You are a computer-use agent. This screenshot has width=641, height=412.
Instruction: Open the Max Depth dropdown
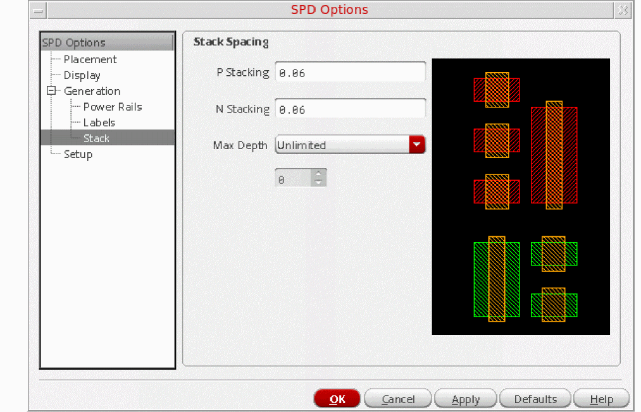click(x=351, y=145)
